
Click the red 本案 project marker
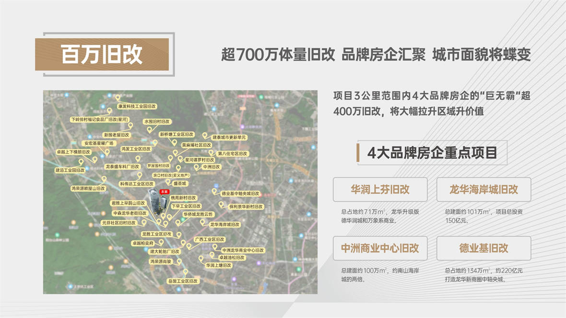164,192
